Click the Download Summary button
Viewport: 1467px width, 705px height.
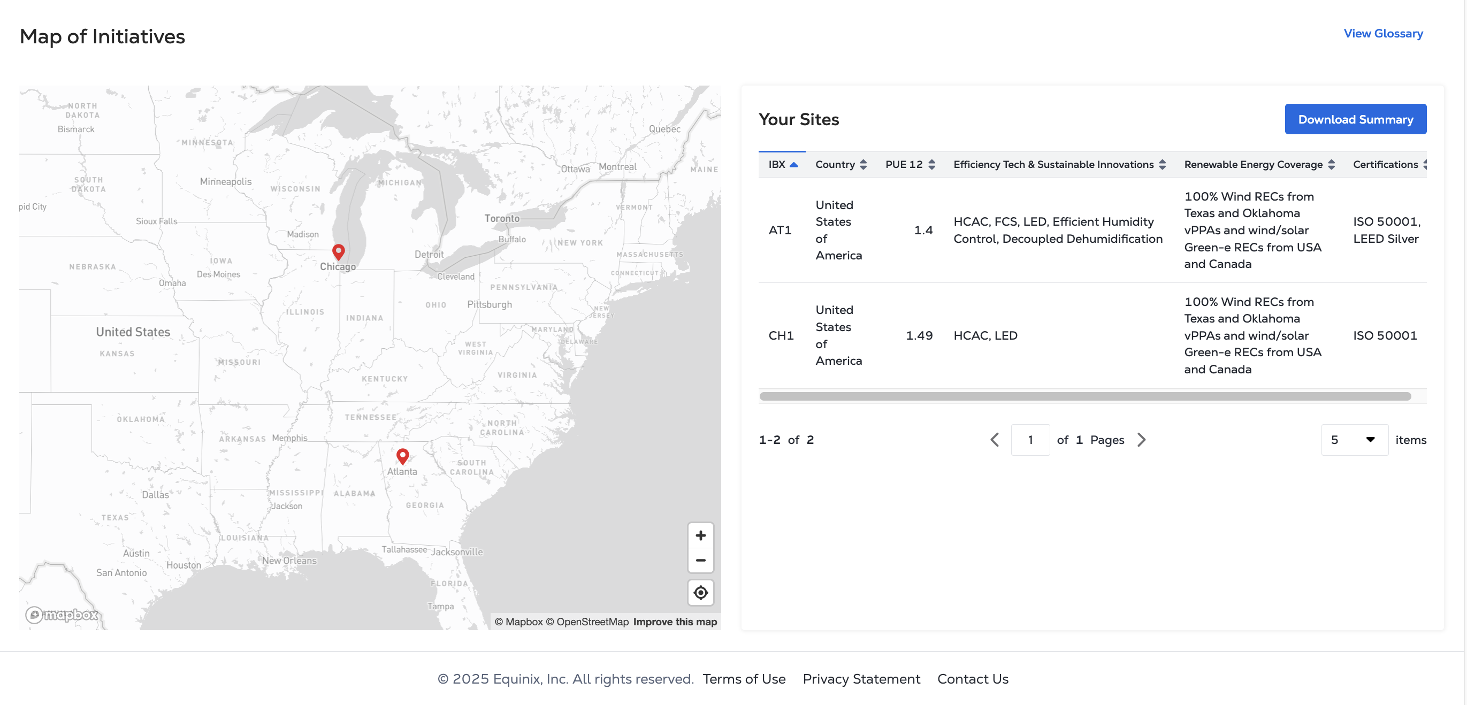pyautogui.click(x=1355, y=120)
